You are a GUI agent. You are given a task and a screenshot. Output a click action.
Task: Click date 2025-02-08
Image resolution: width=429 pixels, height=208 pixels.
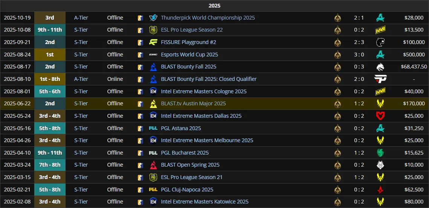17,202
